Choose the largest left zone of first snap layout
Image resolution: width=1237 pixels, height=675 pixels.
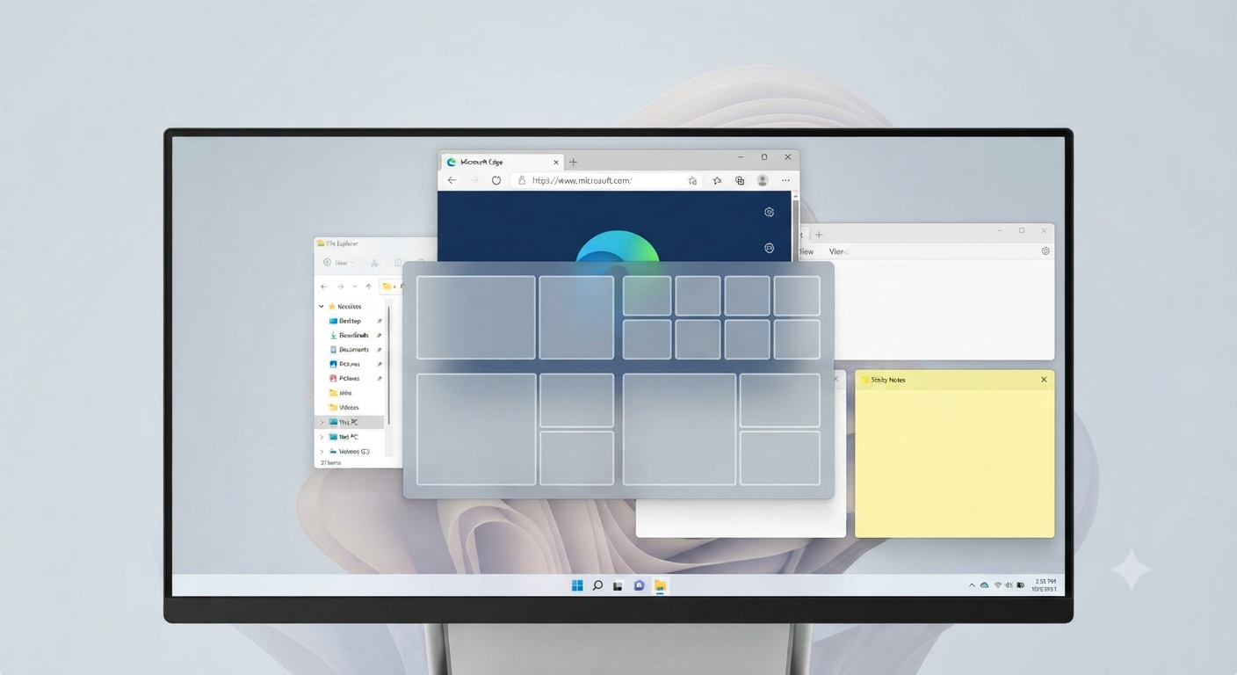475,317
